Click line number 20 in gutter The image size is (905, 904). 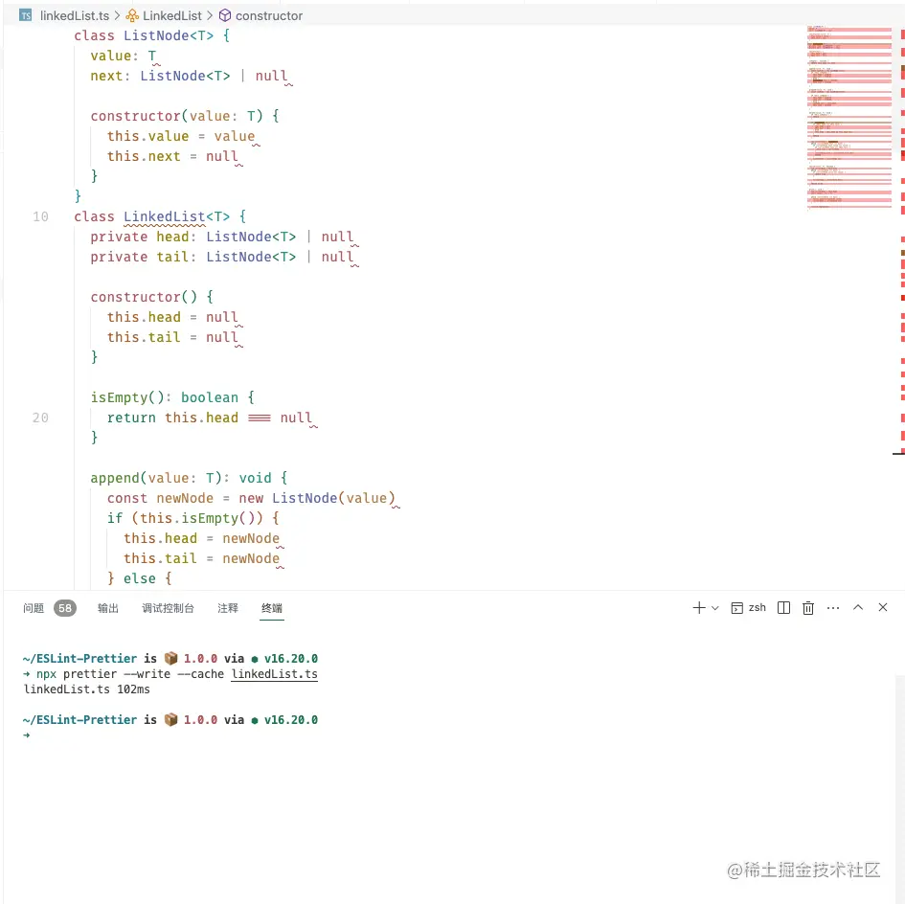(40, 418)
